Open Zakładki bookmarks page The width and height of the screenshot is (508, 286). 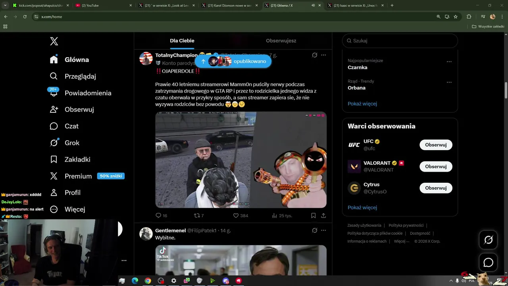(x=70, y=159)
